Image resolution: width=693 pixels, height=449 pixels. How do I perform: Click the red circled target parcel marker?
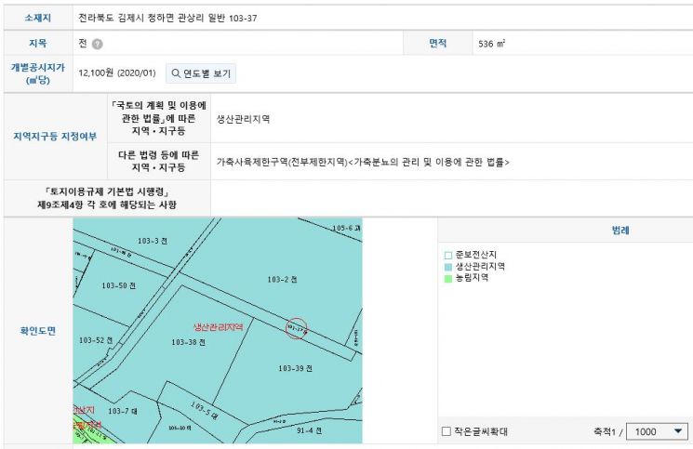[296, 328]
